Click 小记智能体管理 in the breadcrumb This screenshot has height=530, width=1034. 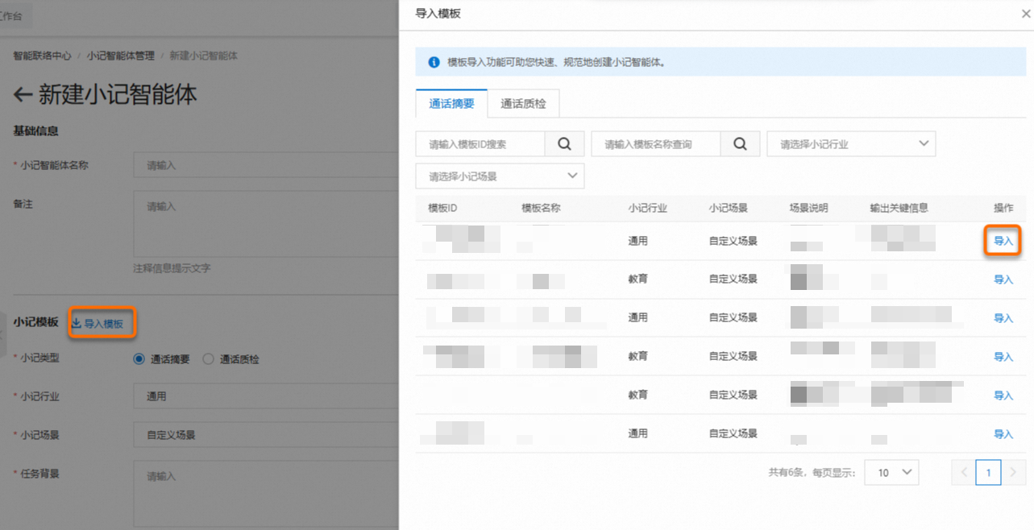point(121,56)
